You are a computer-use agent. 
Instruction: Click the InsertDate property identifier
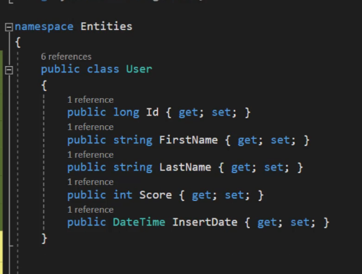(205, 222)
